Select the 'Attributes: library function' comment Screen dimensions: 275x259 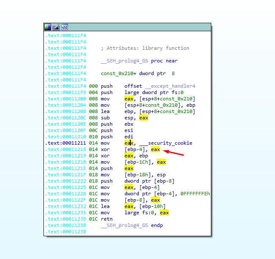point(145,48)
